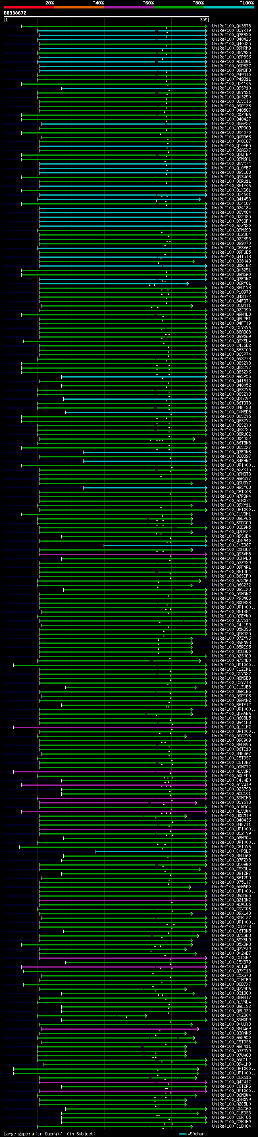This screenshot has height=1137, width=258.
Task: Click the =50char. scale legend
Action: (x=193, y=1134)
